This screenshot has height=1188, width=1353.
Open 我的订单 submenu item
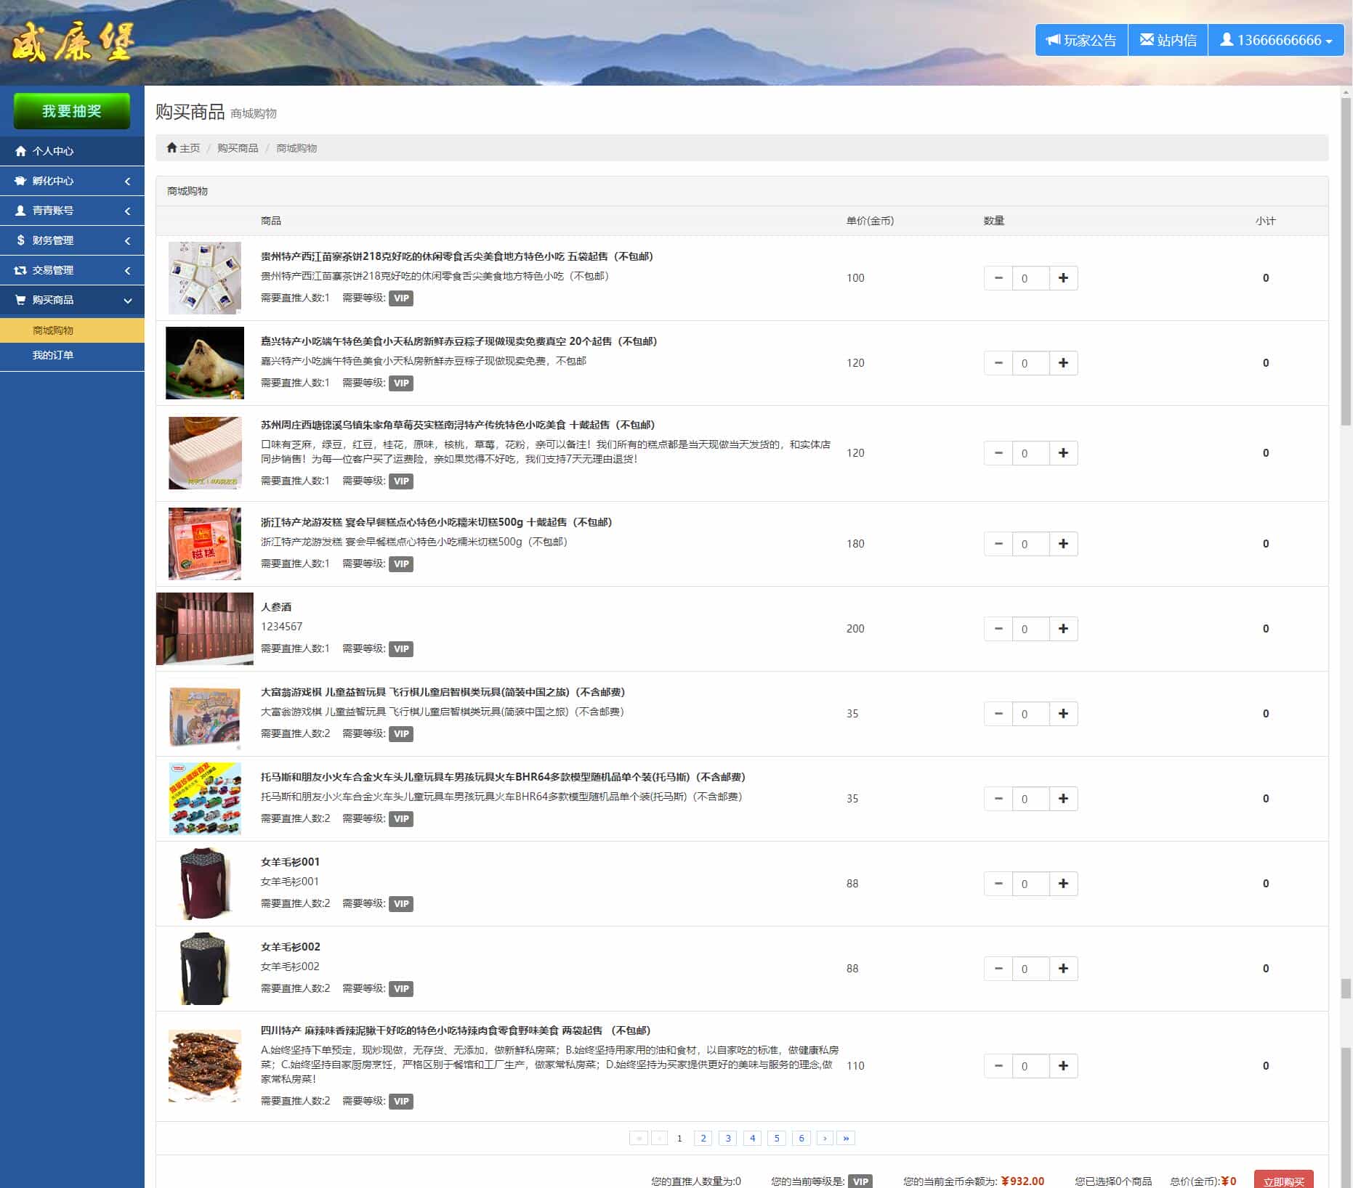pyautogui.click(x=72, y=355)
